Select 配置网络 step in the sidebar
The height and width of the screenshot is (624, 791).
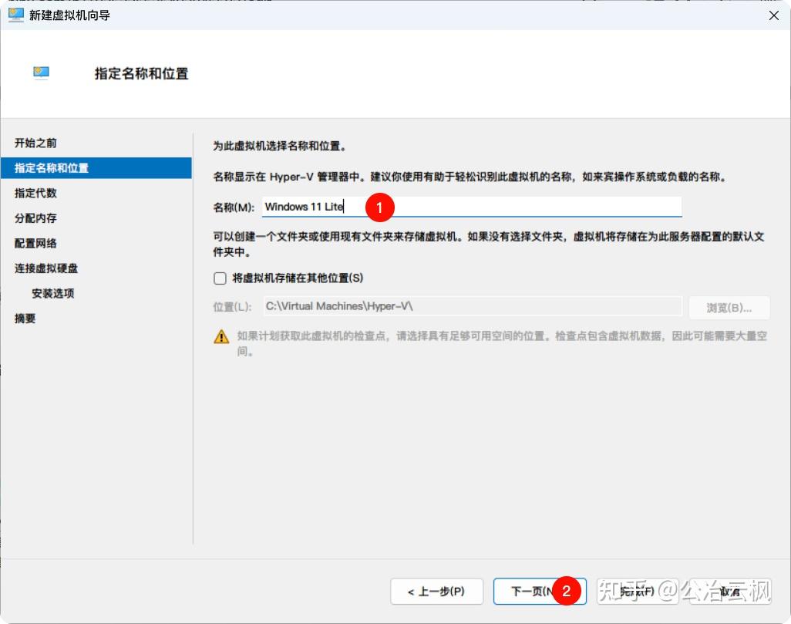(x=35, y=243)
